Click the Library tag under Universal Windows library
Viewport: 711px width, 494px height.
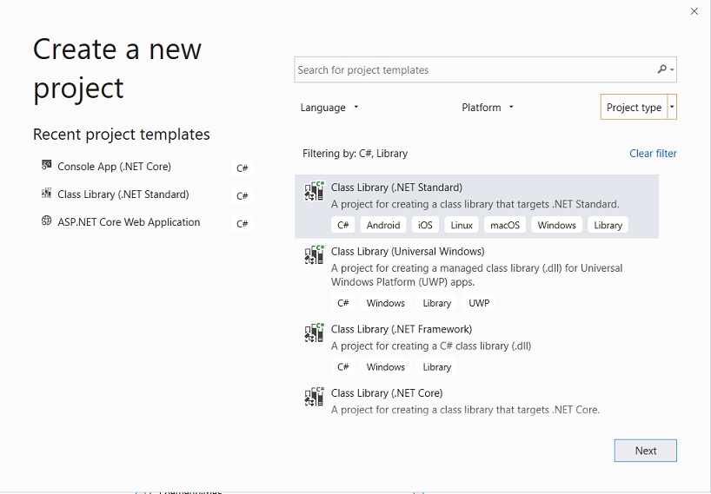[x=436, y=303]
